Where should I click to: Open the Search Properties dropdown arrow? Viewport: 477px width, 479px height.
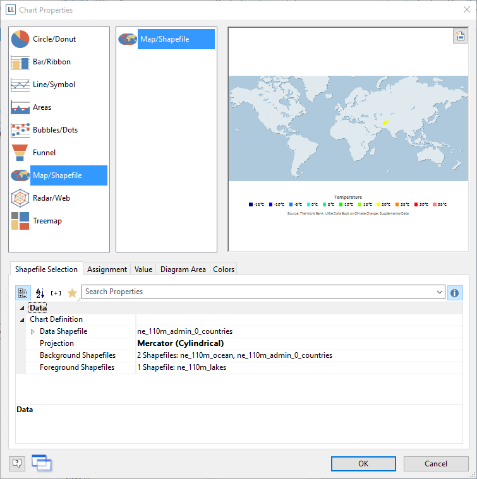(440, 292)
